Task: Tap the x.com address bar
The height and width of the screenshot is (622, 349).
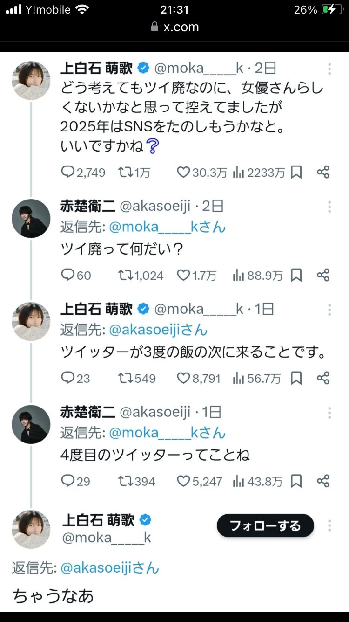Action: 175,27
